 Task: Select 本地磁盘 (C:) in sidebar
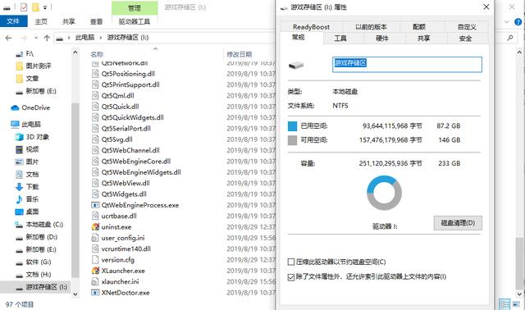39,224
